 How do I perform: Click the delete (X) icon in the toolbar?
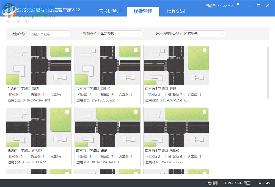pyautogui.click(x=8, y=21)
